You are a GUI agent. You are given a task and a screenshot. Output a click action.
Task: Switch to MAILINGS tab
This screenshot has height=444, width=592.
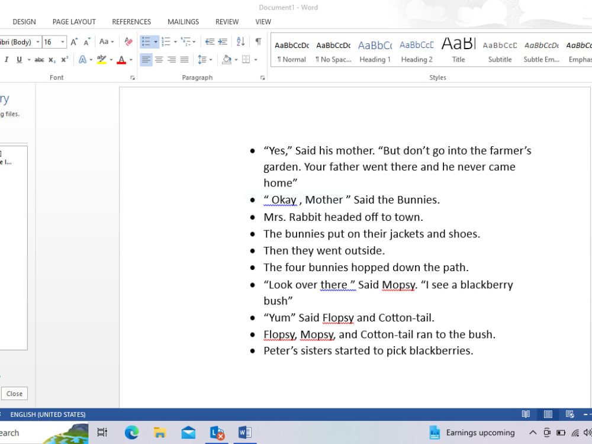(183, 22)
